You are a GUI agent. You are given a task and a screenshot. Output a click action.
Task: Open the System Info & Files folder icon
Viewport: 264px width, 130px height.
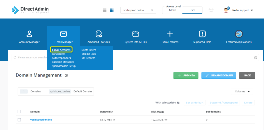[x=136, y=34]
